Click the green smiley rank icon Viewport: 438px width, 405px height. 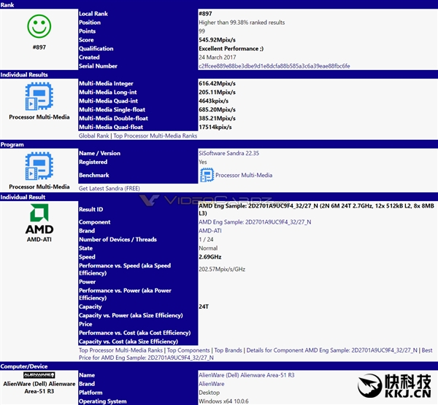click(39, 26)
